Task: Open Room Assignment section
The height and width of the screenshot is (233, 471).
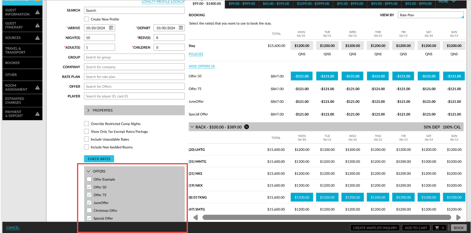Action: (23, 87)
